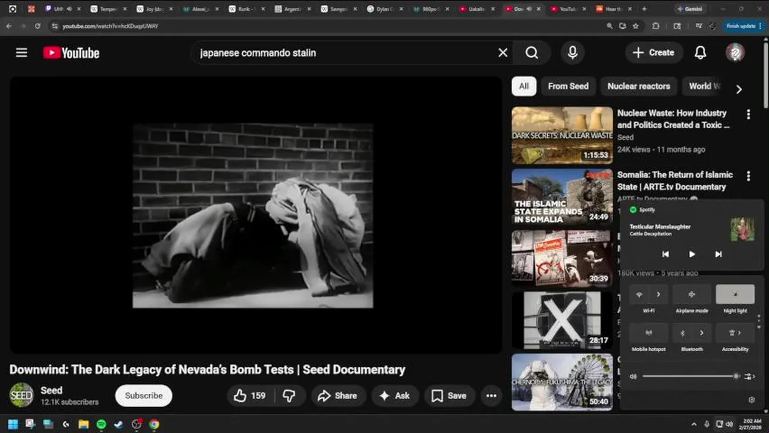Skip to next track in Spotify widget
769x433 pixels.
718,254
